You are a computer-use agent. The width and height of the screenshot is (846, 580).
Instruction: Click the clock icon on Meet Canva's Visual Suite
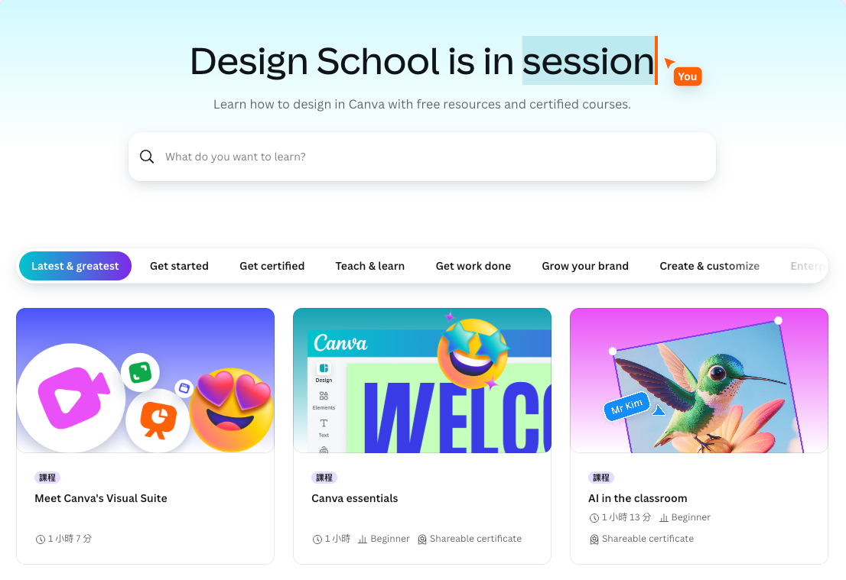tap(40, 539)
